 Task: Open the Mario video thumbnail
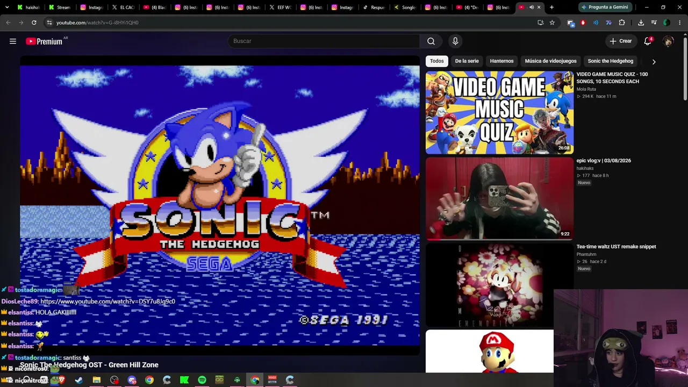490,351
